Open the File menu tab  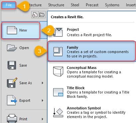click(9, 5)
